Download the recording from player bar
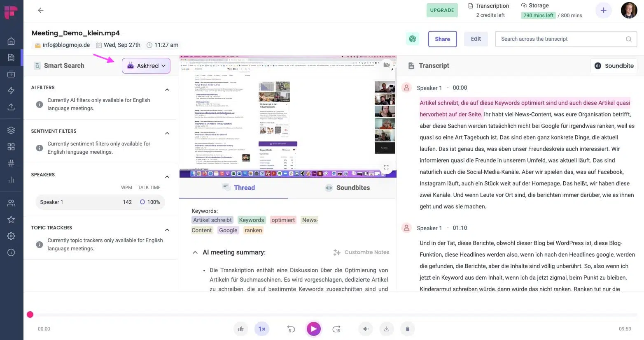The width and height of the screenshot is (644, 340). coord(387,329)
